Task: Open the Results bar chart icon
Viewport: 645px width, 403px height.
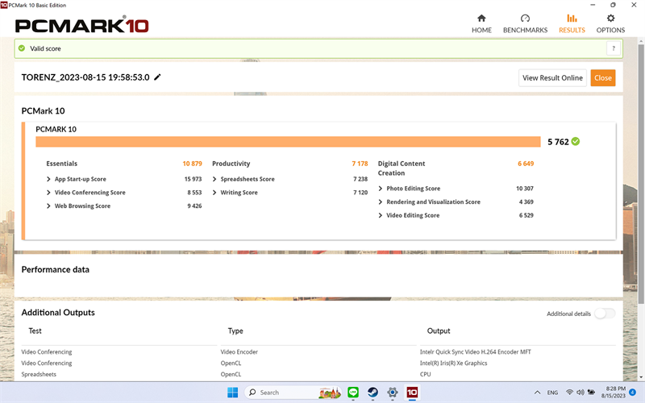Action: [x=572, y=18]
